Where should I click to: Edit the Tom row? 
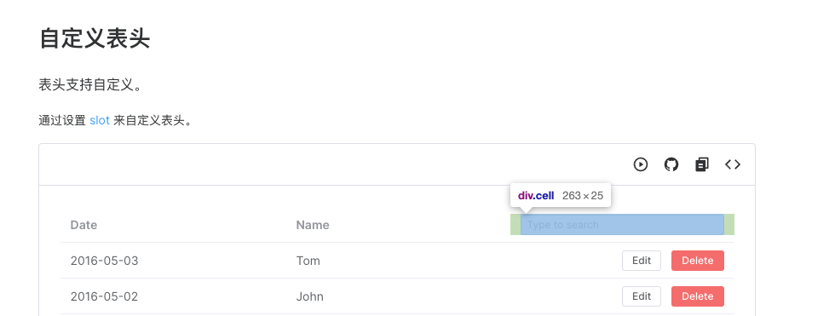(x=641, y=261)
